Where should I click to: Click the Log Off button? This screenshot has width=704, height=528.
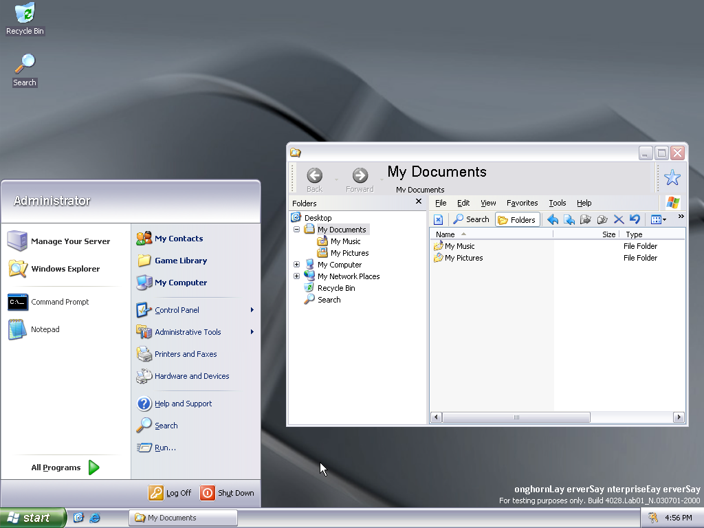click(x=170, y=493)
